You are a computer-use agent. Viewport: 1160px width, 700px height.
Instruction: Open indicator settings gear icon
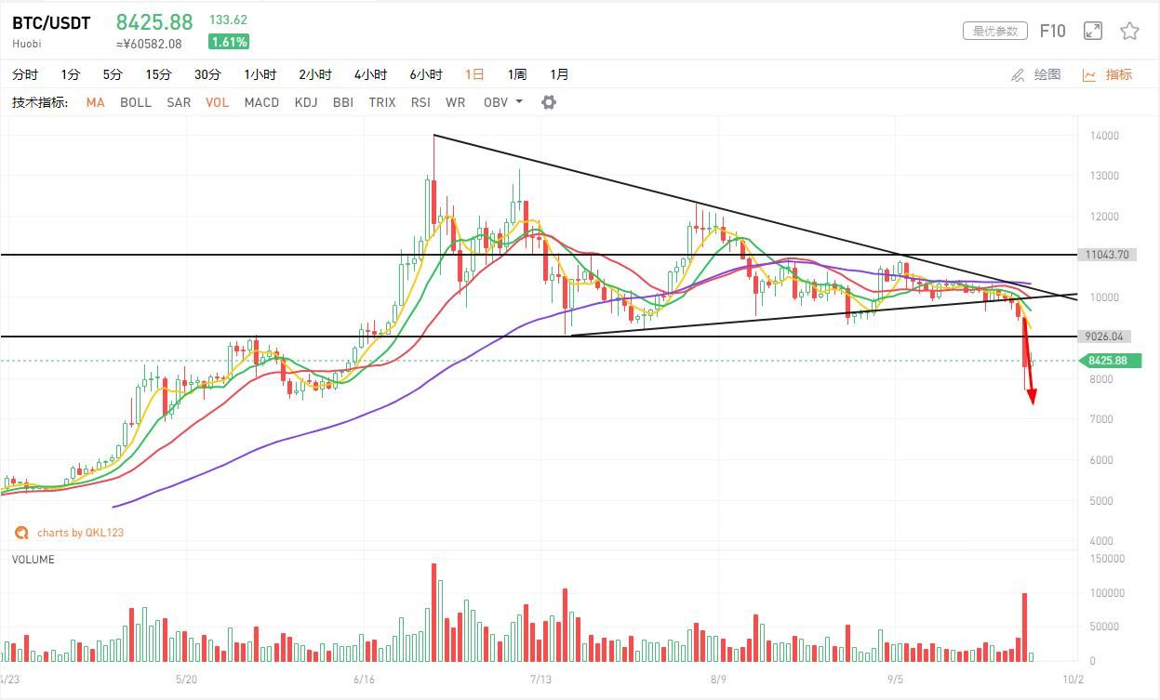coord(549,102)
